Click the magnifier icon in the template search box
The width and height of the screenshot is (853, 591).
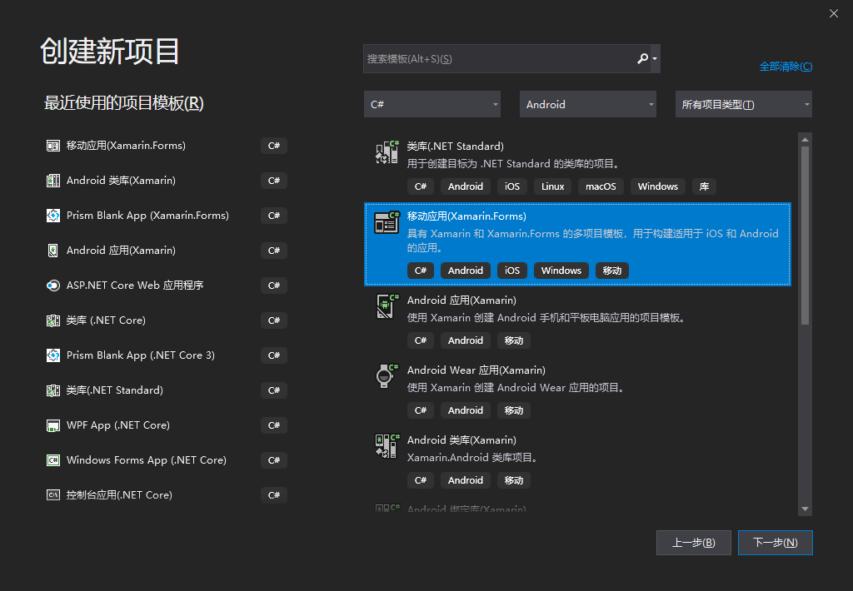[x=642, y=58]
